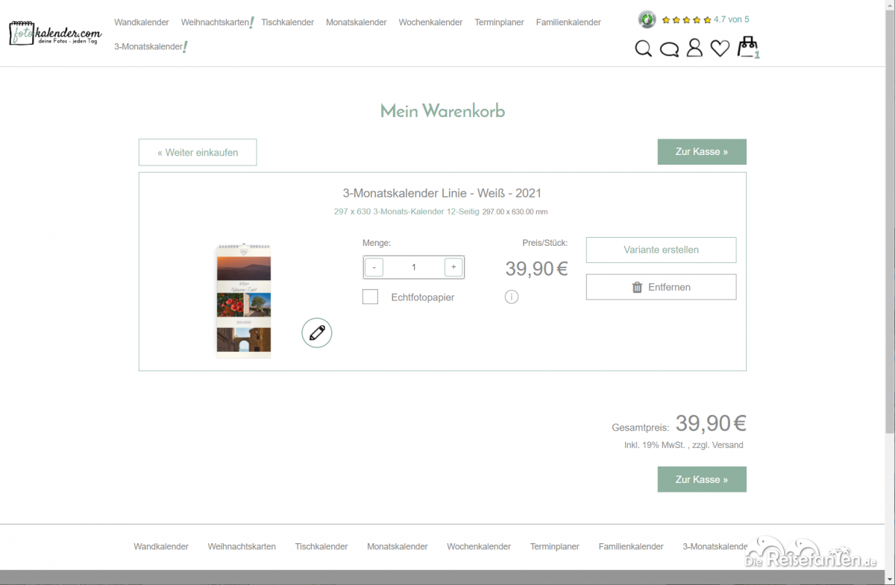The height and width of the screenshot is (585, 895).
Task: Open the Wandkalender menu in header
Action: tap(142, 22)
